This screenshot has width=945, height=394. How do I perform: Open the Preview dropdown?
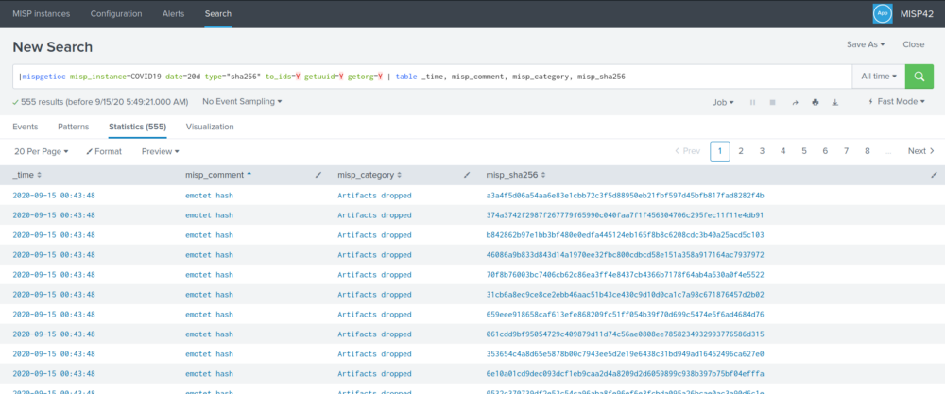(x=161, y=152)
